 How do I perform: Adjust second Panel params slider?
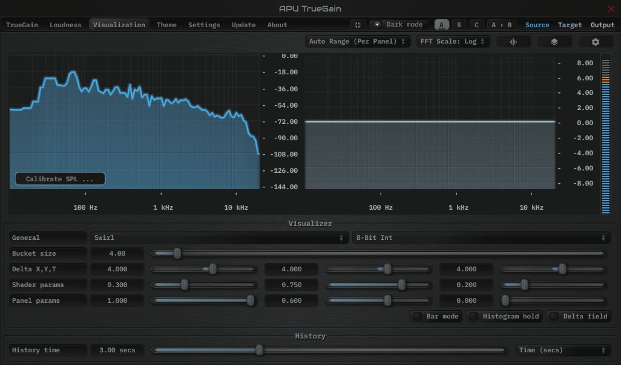point(378,300)
